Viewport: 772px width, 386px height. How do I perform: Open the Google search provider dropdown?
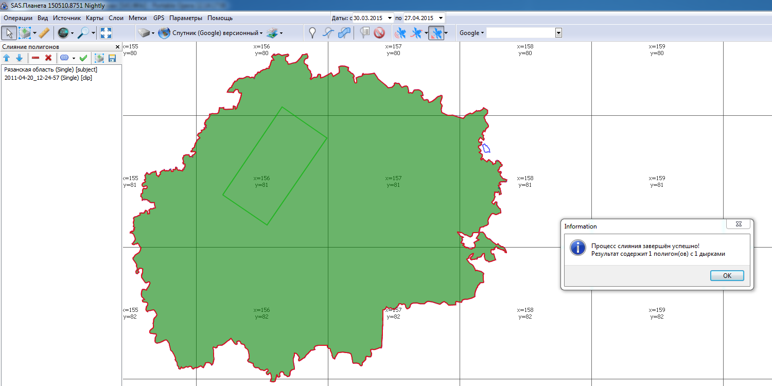pos(471,33)
